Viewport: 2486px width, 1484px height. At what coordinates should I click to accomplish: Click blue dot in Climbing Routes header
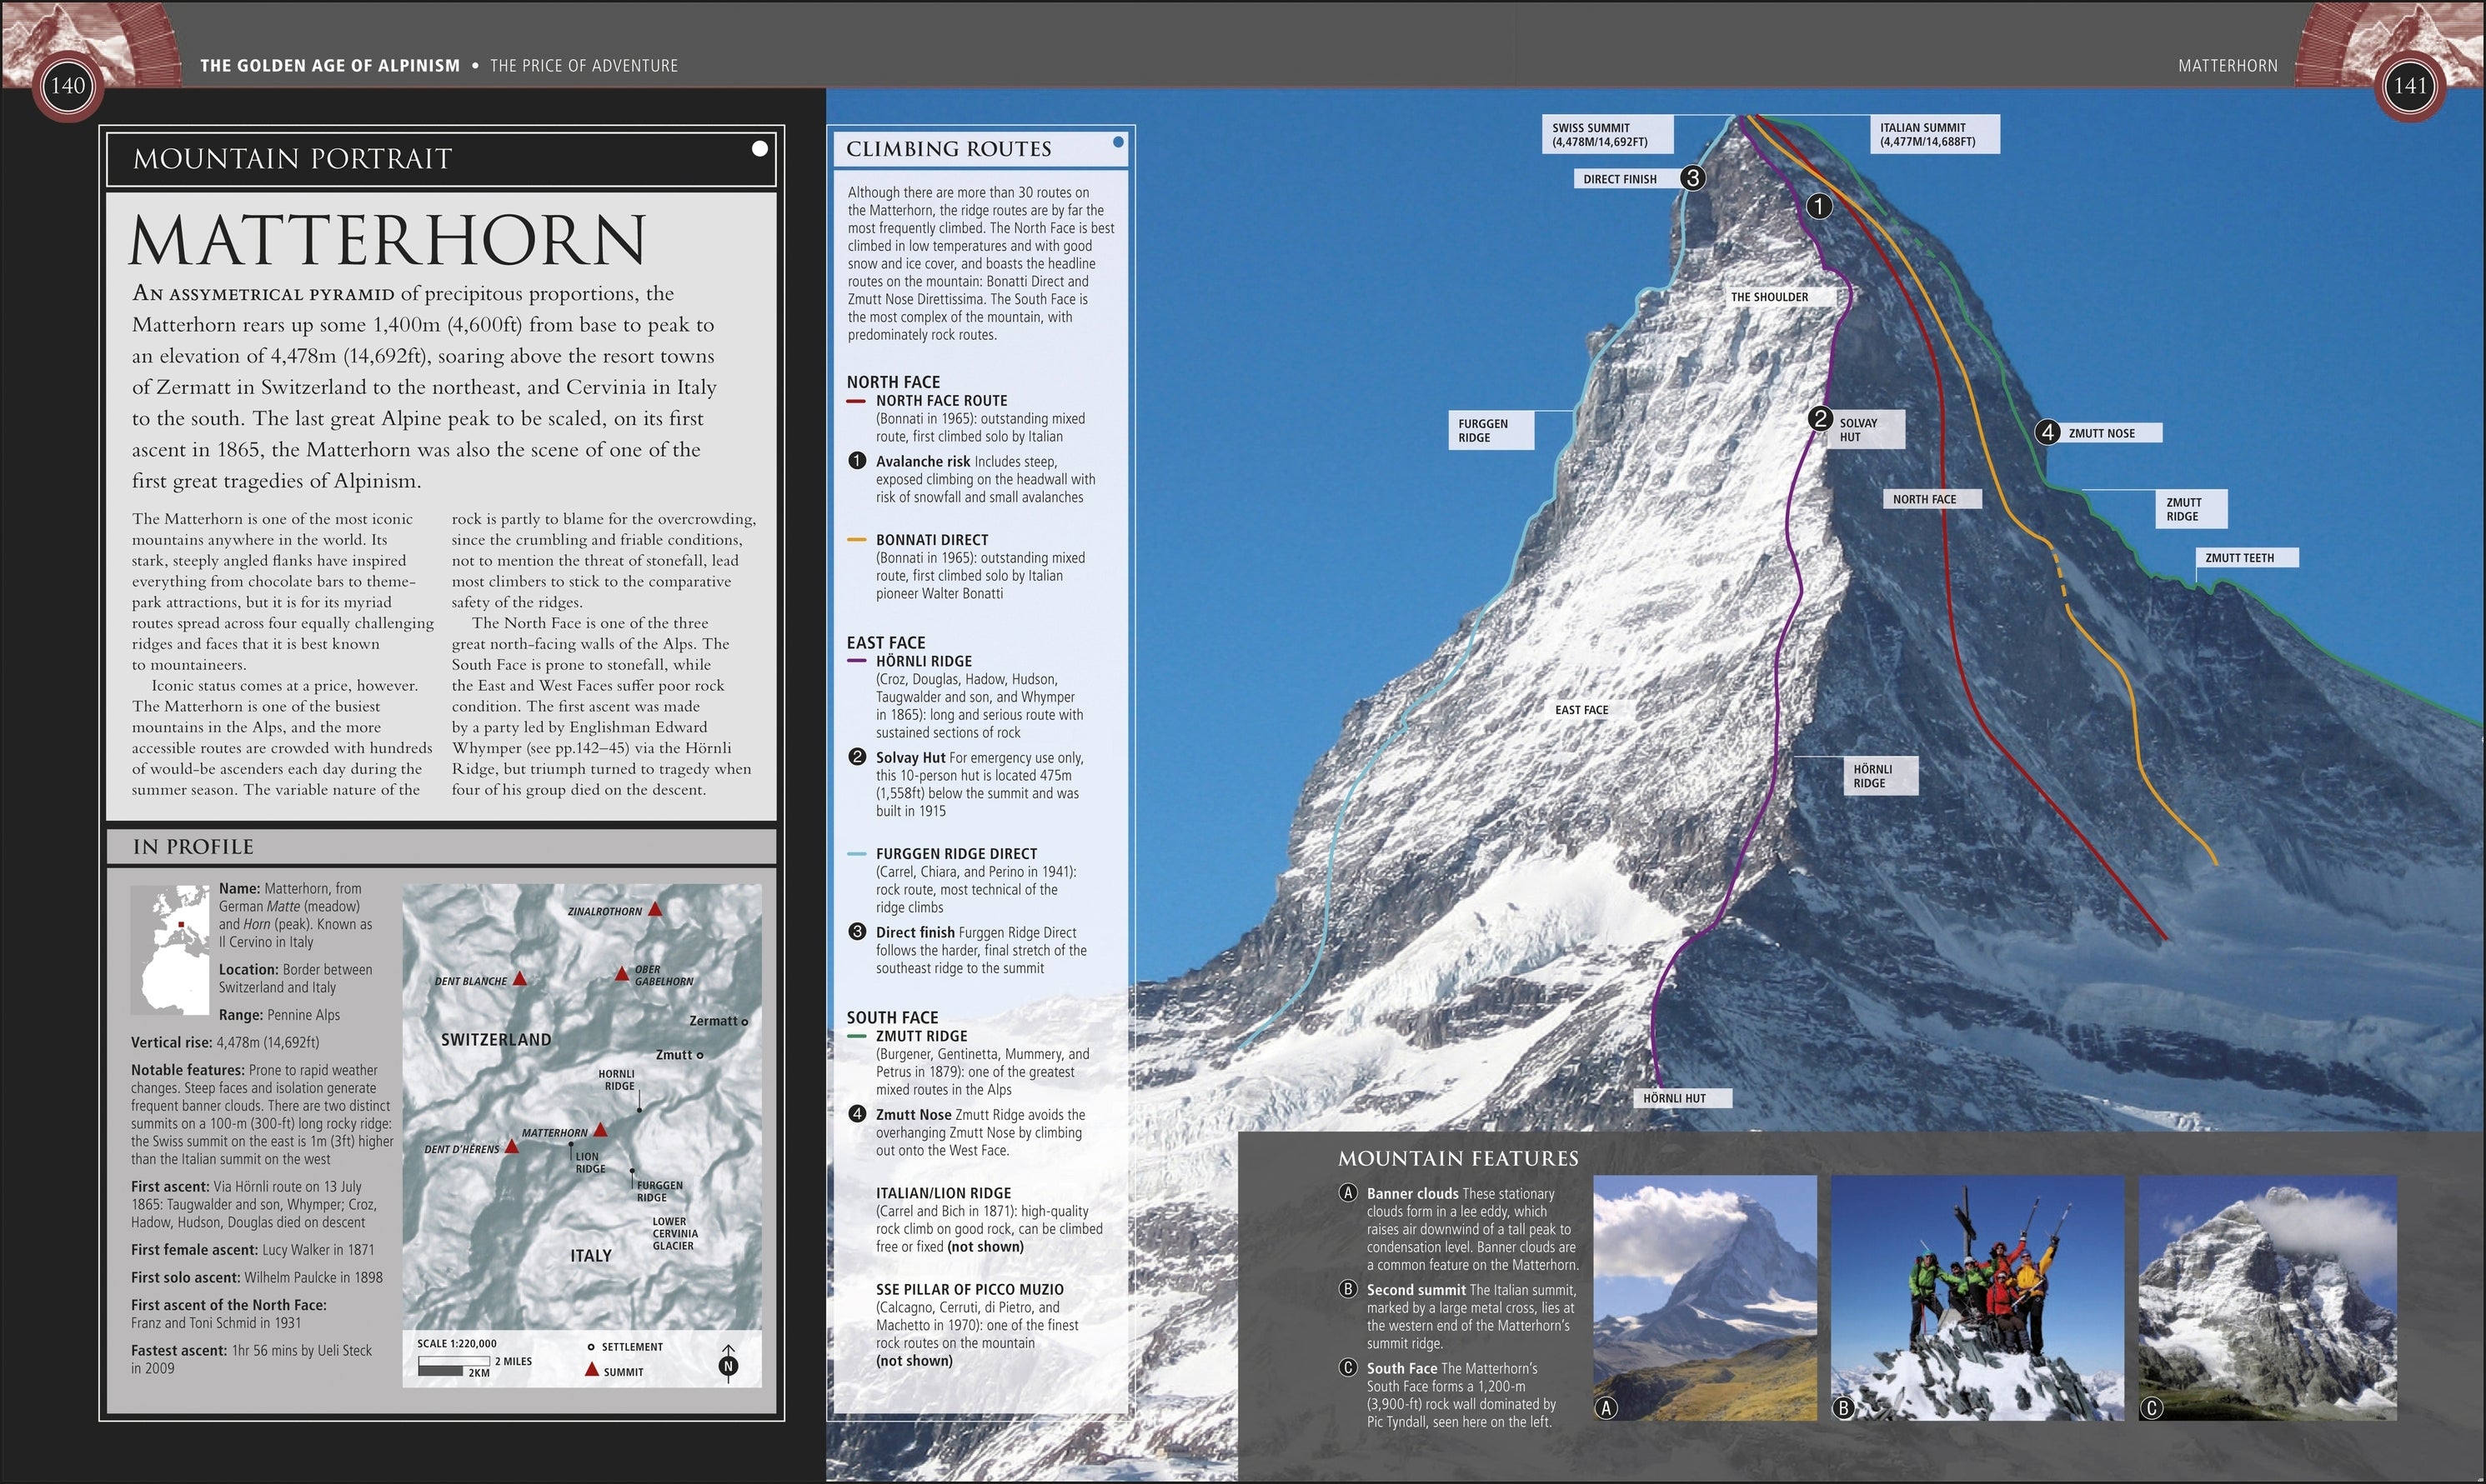pyautogui.click(x=1119, y=142)
